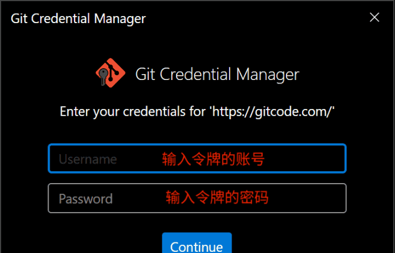Image resolution: width=395 pixels, height=253 pixels.
Task: Click the word 'Enter' in the prompt
Action: [74, 111]
